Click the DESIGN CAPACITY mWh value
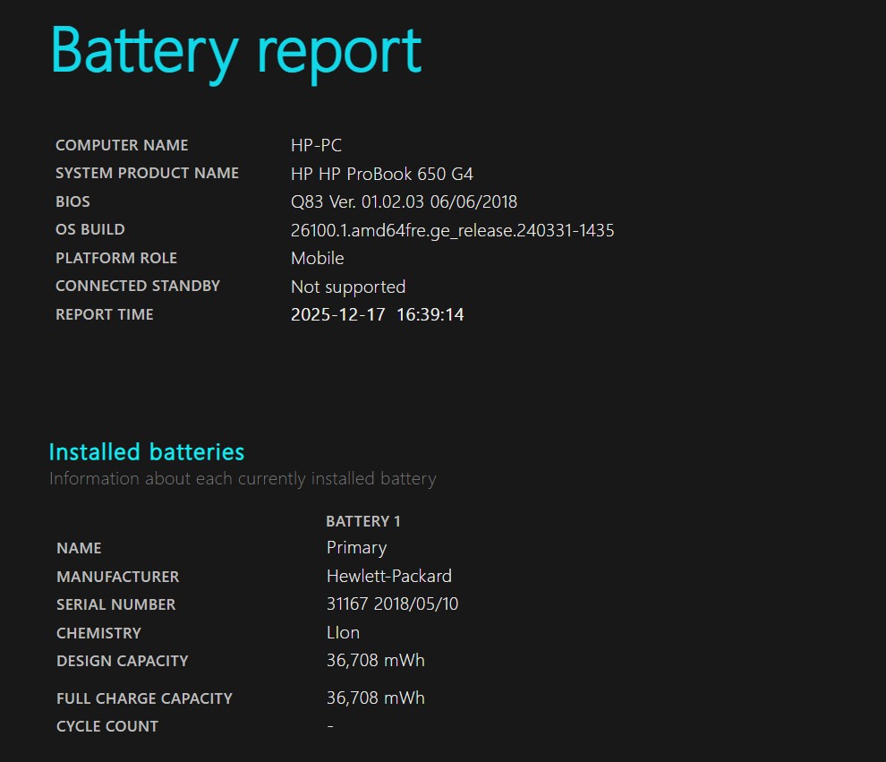The width and height of the screenshot is (886, 762). (x=375, y=661)
